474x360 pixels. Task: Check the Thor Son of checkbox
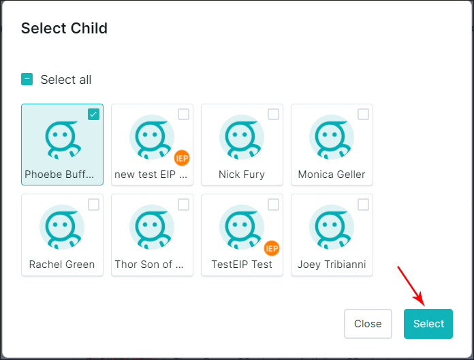pyautogui.click(x=183, y=205)
